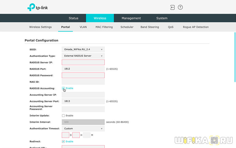Click the page vertical scrollbar
Image resolution: width=236 pixels, height=148 pixels.
pos(235,57)
